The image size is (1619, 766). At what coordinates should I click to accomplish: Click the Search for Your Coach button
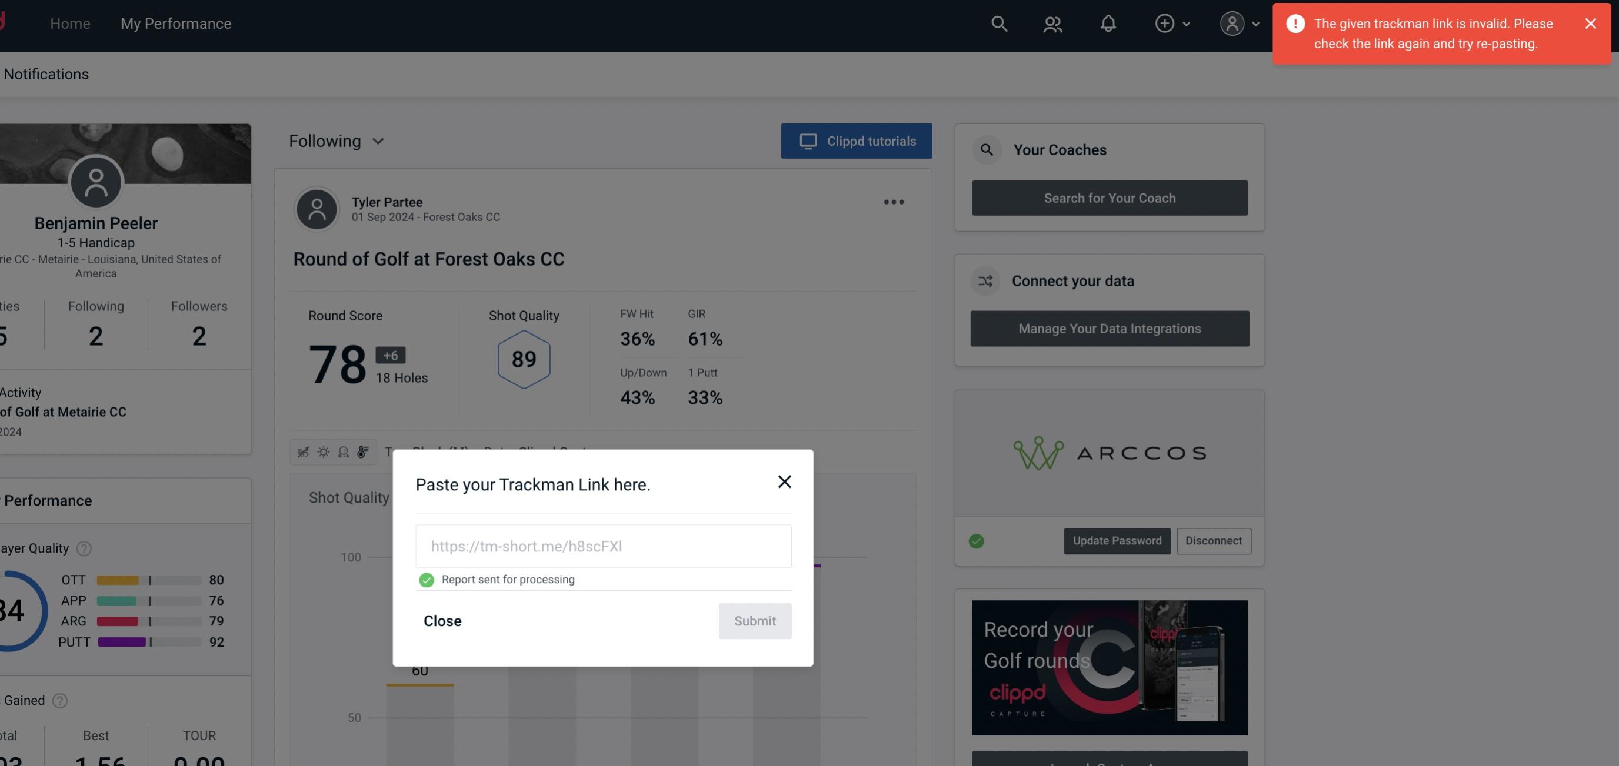(x=1110, y=197)
